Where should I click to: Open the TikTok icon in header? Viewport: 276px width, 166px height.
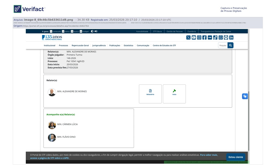[215, 37]
